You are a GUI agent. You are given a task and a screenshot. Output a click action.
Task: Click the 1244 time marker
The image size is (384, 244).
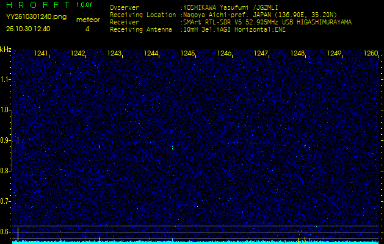tap(151, 54)
